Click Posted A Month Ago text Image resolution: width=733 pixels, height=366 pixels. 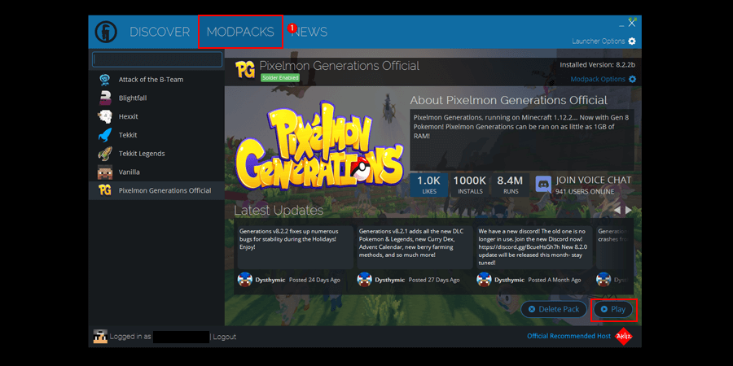(555, 280)
